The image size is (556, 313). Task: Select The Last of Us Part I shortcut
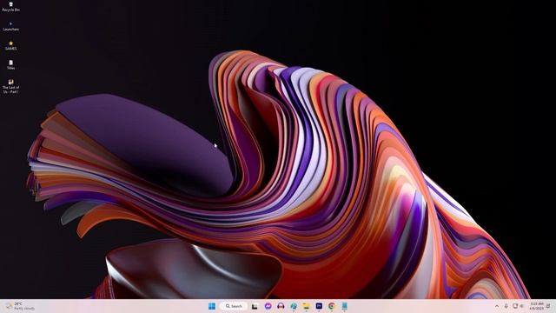coord(10,86)
